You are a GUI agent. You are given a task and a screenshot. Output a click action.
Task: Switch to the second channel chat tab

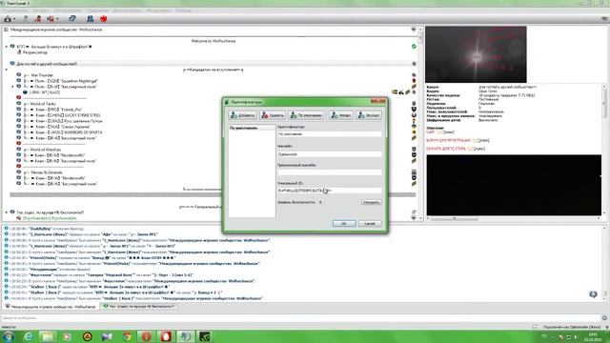click(138, 307)
